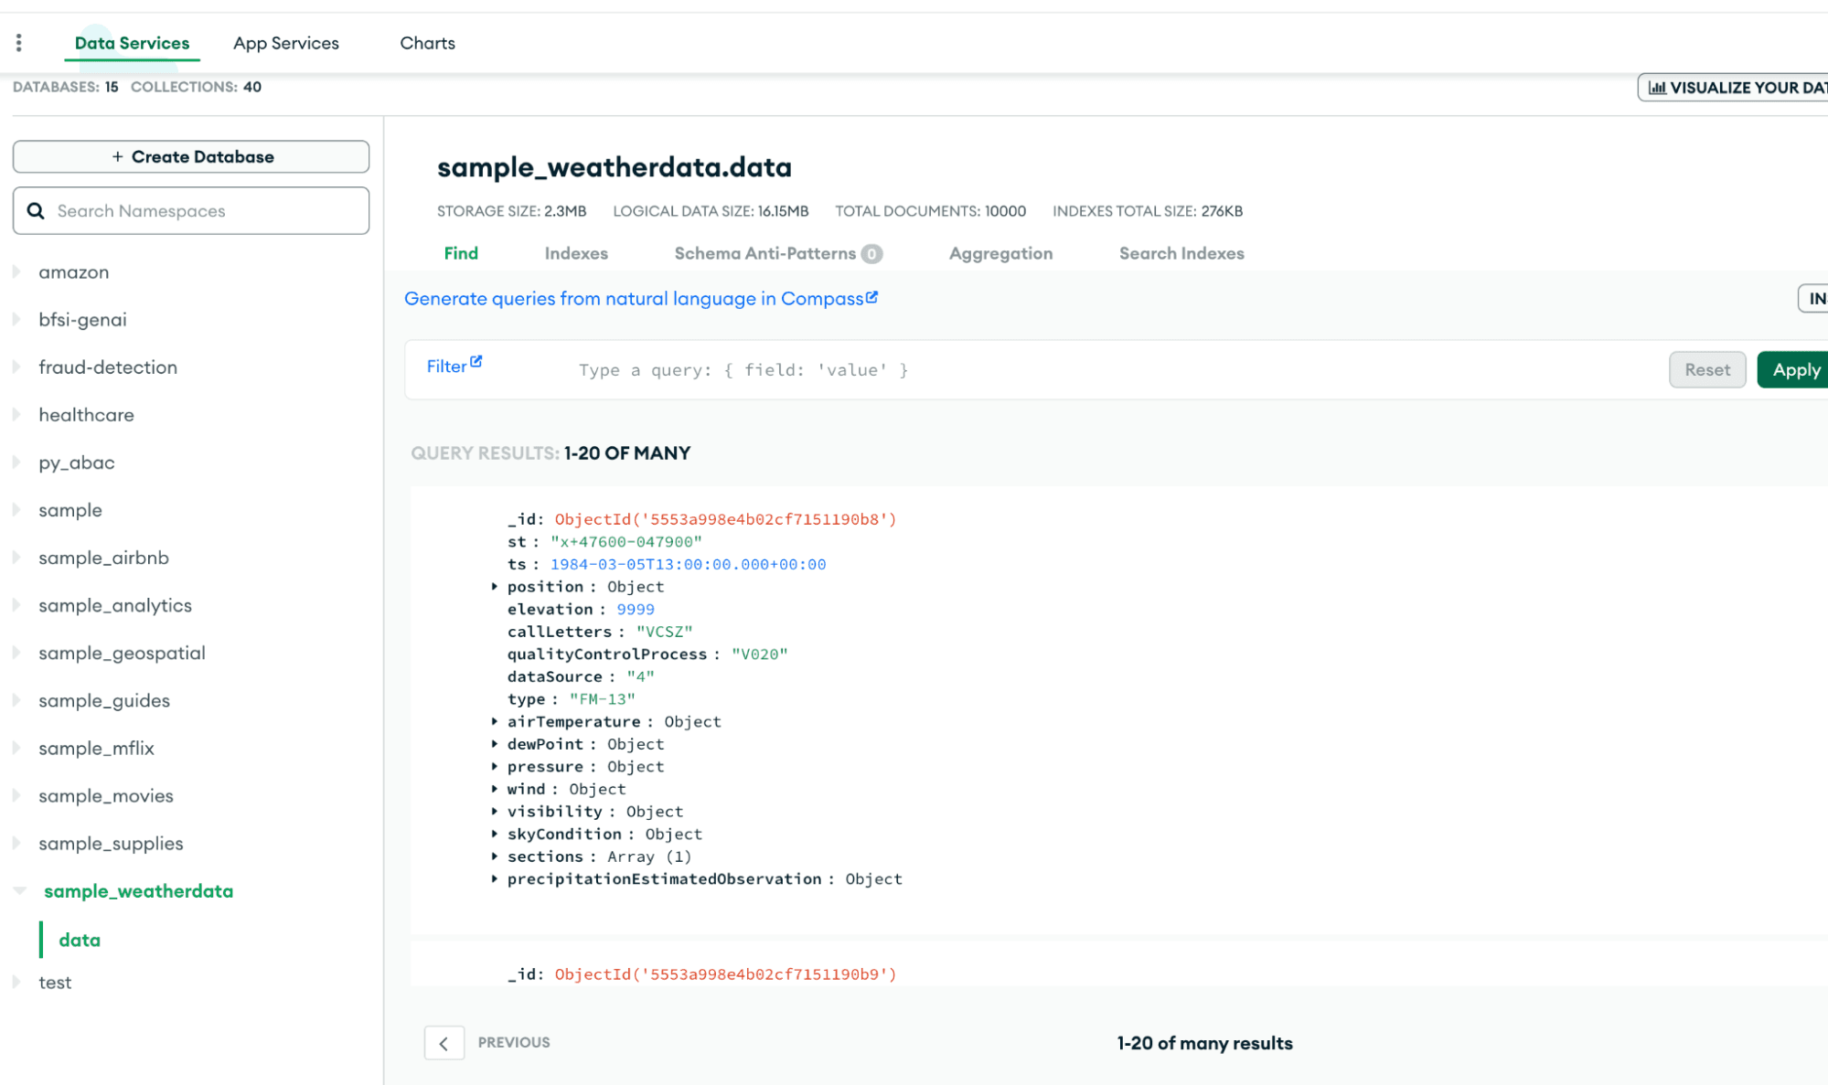Open Generate queries from natural language link
The width and height of the screenshot is (1828, 1085).
[x=633, y=298]
